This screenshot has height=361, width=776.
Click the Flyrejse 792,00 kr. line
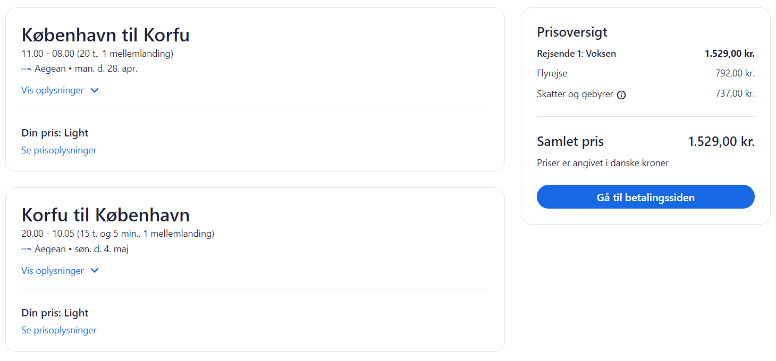point(646,73)
